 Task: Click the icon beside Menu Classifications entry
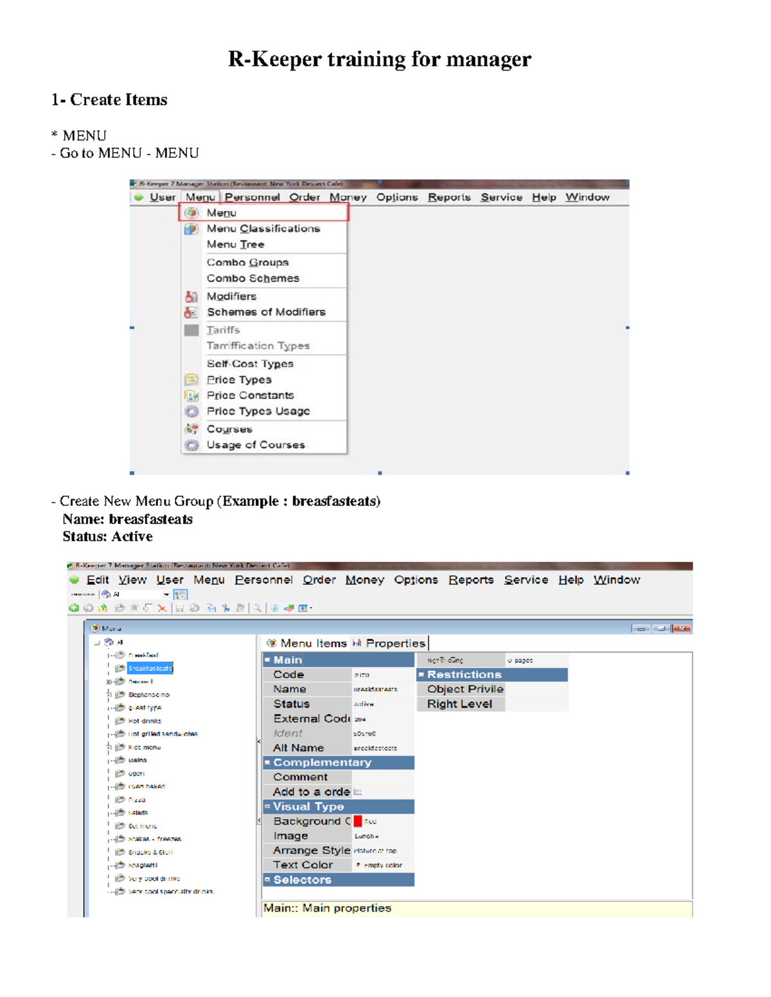[191, 229]
